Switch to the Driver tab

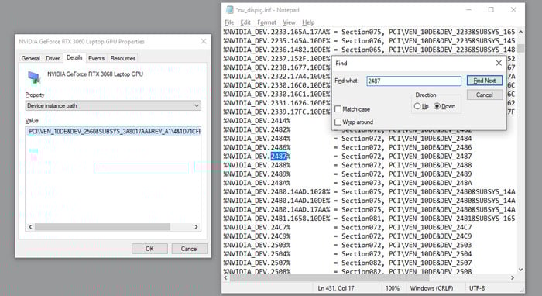pyautogui.click(x=53, y=58)
